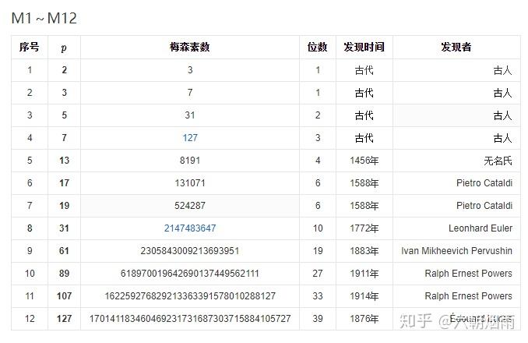The height and width of the screenshot is (343, 528).
Task: Select the Ivan Mikheevich Pervushin cell
Action: coord(456,251)
